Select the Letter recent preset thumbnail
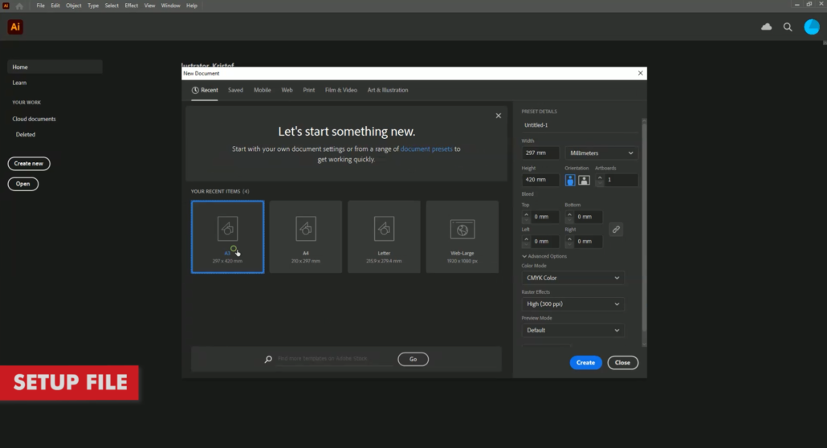Viewport: 827px width, 448px height. 384,236
